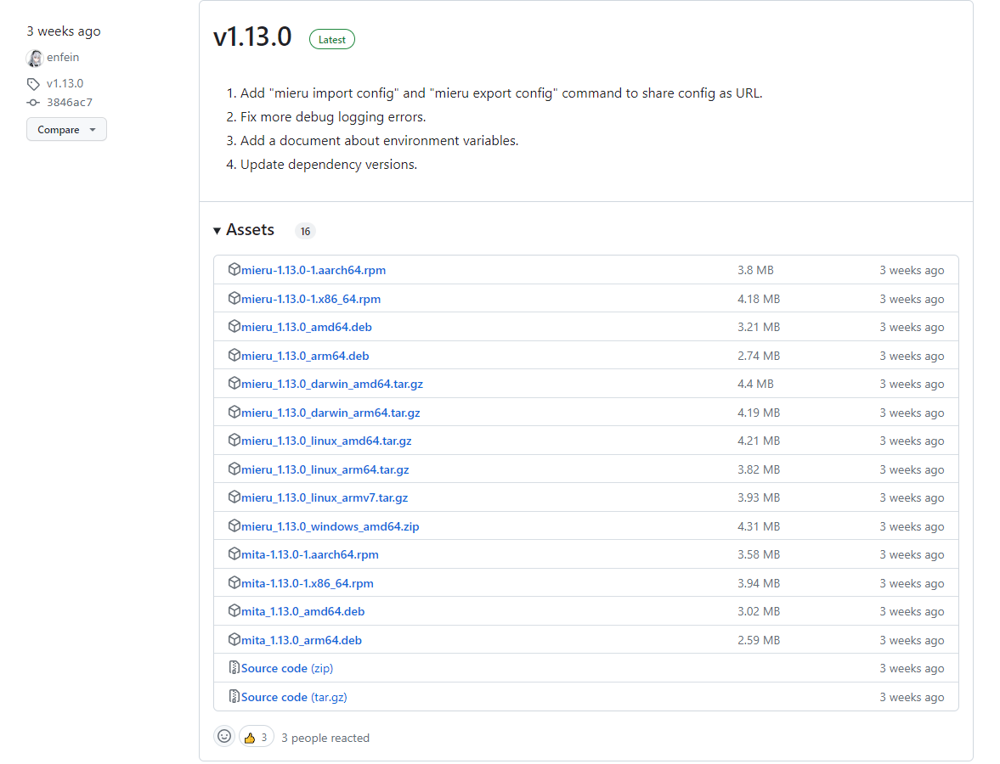Image resolution: width=1000 pixels, height=764 pixels.
Task: Collapse the Assets section triangle
Action: click(x=217, y=231)
